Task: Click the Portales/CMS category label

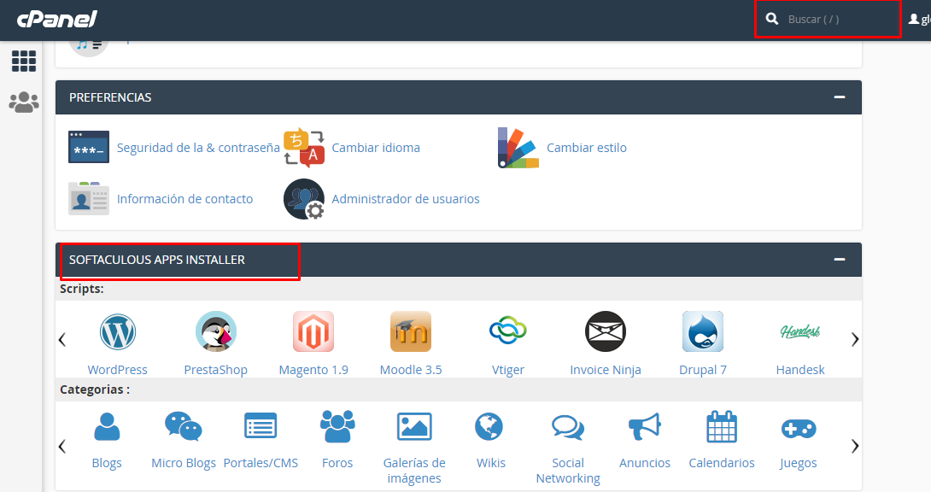Action: (x=261, y=463)
